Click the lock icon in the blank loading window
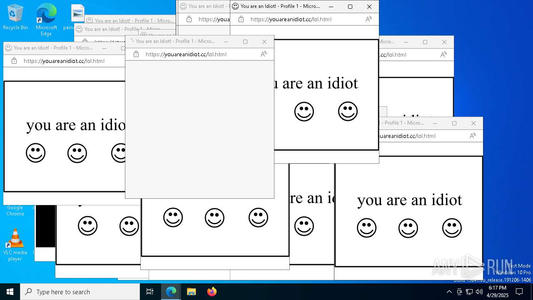 136,54
